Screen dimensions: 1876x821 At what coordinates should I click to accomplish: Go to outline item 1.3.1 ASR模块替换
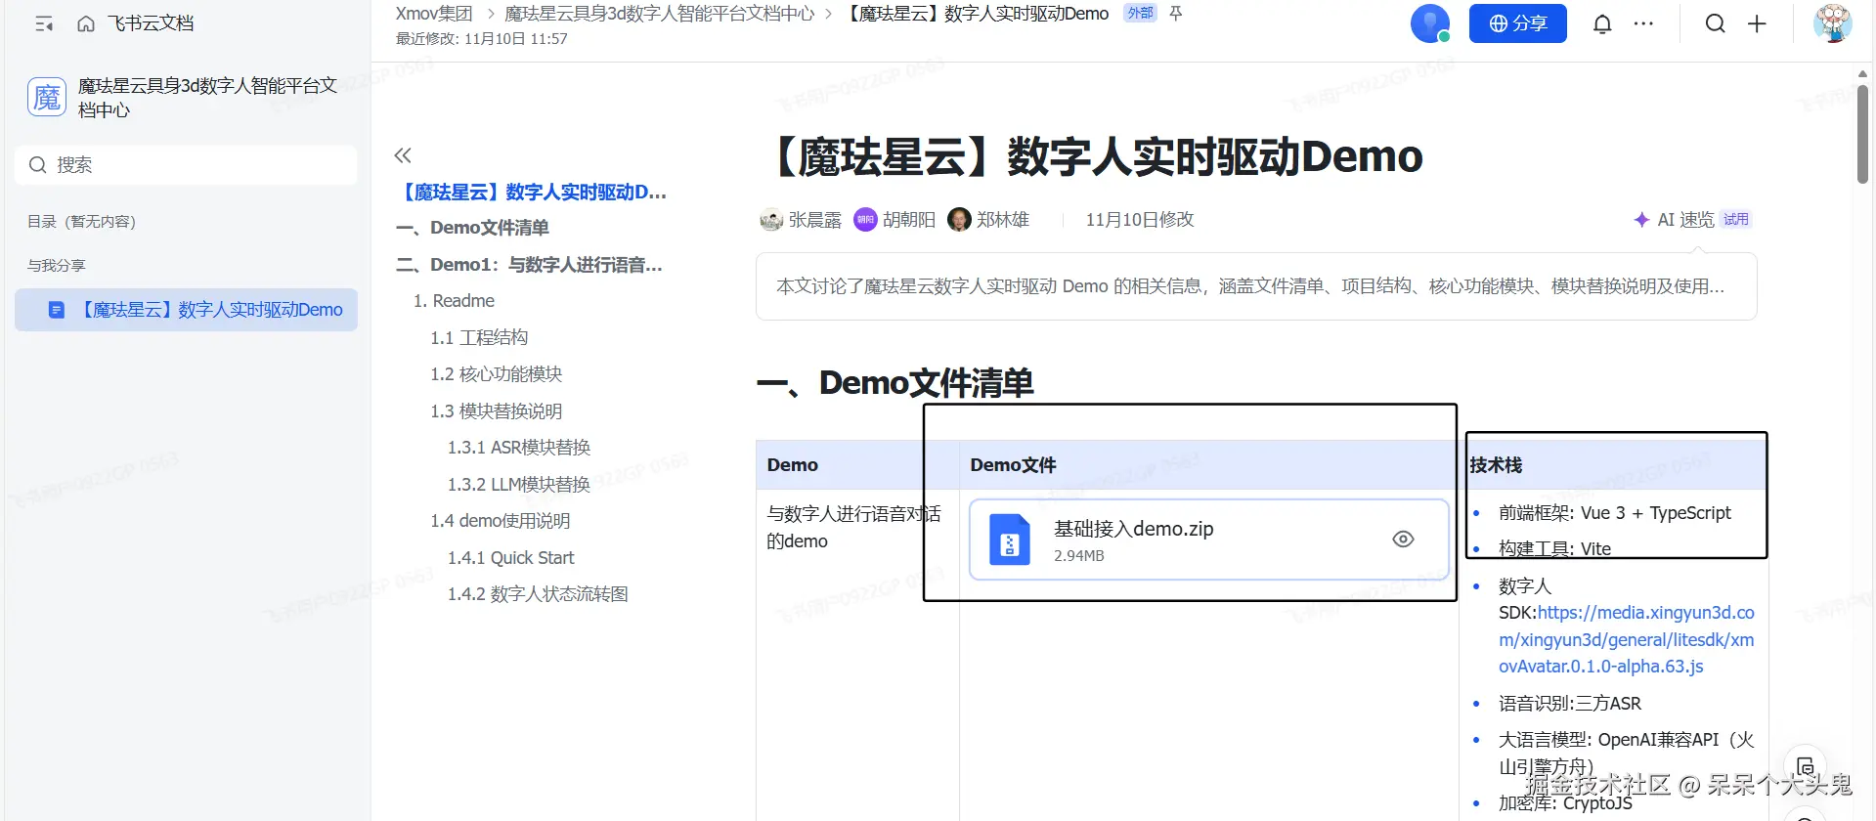(519, 448)
